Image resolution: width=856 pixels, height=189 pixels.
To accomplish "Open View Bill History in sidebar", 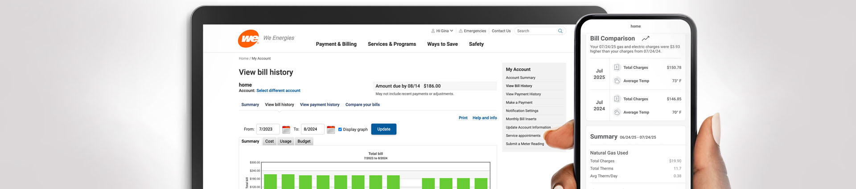I will (x=519, y=86).
